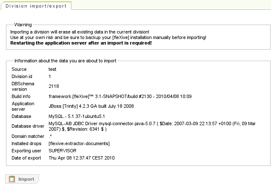271x185 pixels.
Task: Click the import information section heading
Action: pos(66,61)
